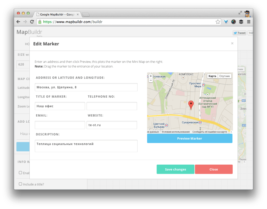Viewport: 267px width, 209px height.
Task: Click the Save changes button
Action: pos(175,169)
